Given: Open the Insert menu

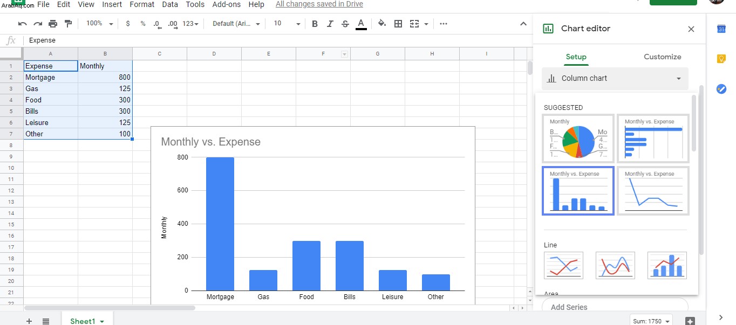Looking at the screenshot, I should pyautogui.click(x=112, y=4).
